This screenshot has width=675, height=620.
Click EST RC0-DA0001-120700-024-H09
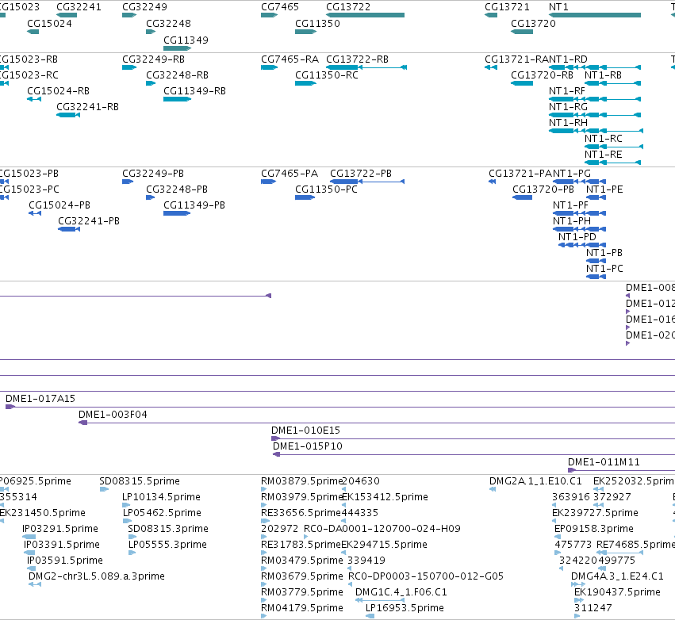306,538
